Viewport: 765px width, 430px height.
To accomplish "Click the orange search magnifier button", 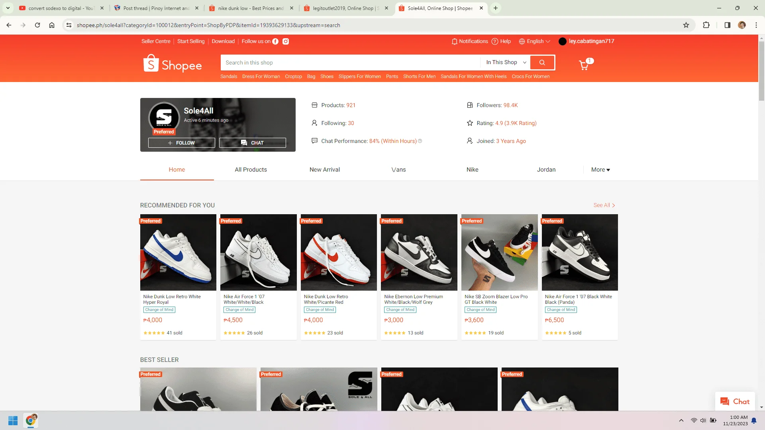I will click(x=542, y=63).
